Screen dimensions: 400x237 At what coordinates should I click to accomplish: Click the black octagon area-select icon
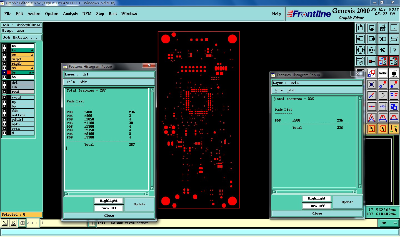pos(394,73)
